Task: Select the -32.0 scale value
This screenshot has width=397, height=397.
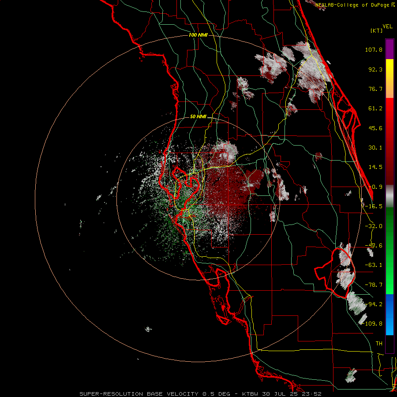Action: (374, 226)
